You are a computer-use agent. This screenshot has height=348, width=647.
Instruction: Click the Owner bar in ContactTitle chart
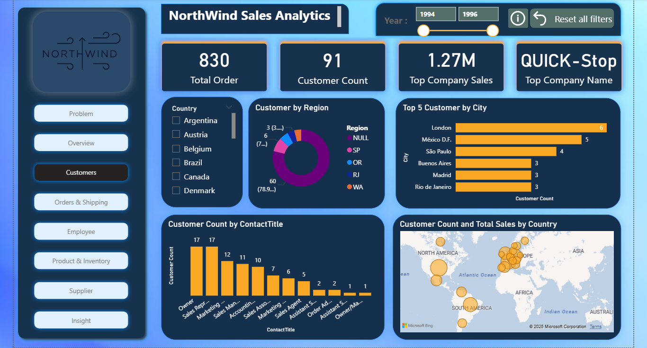(x=197, y=271)
